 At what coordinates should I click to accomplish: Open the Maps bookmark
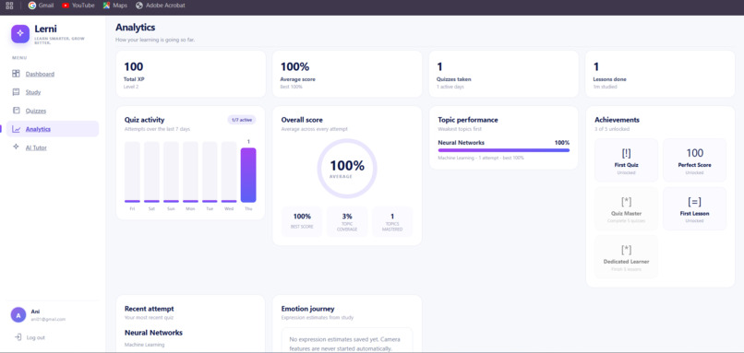[x=115, y=6]
